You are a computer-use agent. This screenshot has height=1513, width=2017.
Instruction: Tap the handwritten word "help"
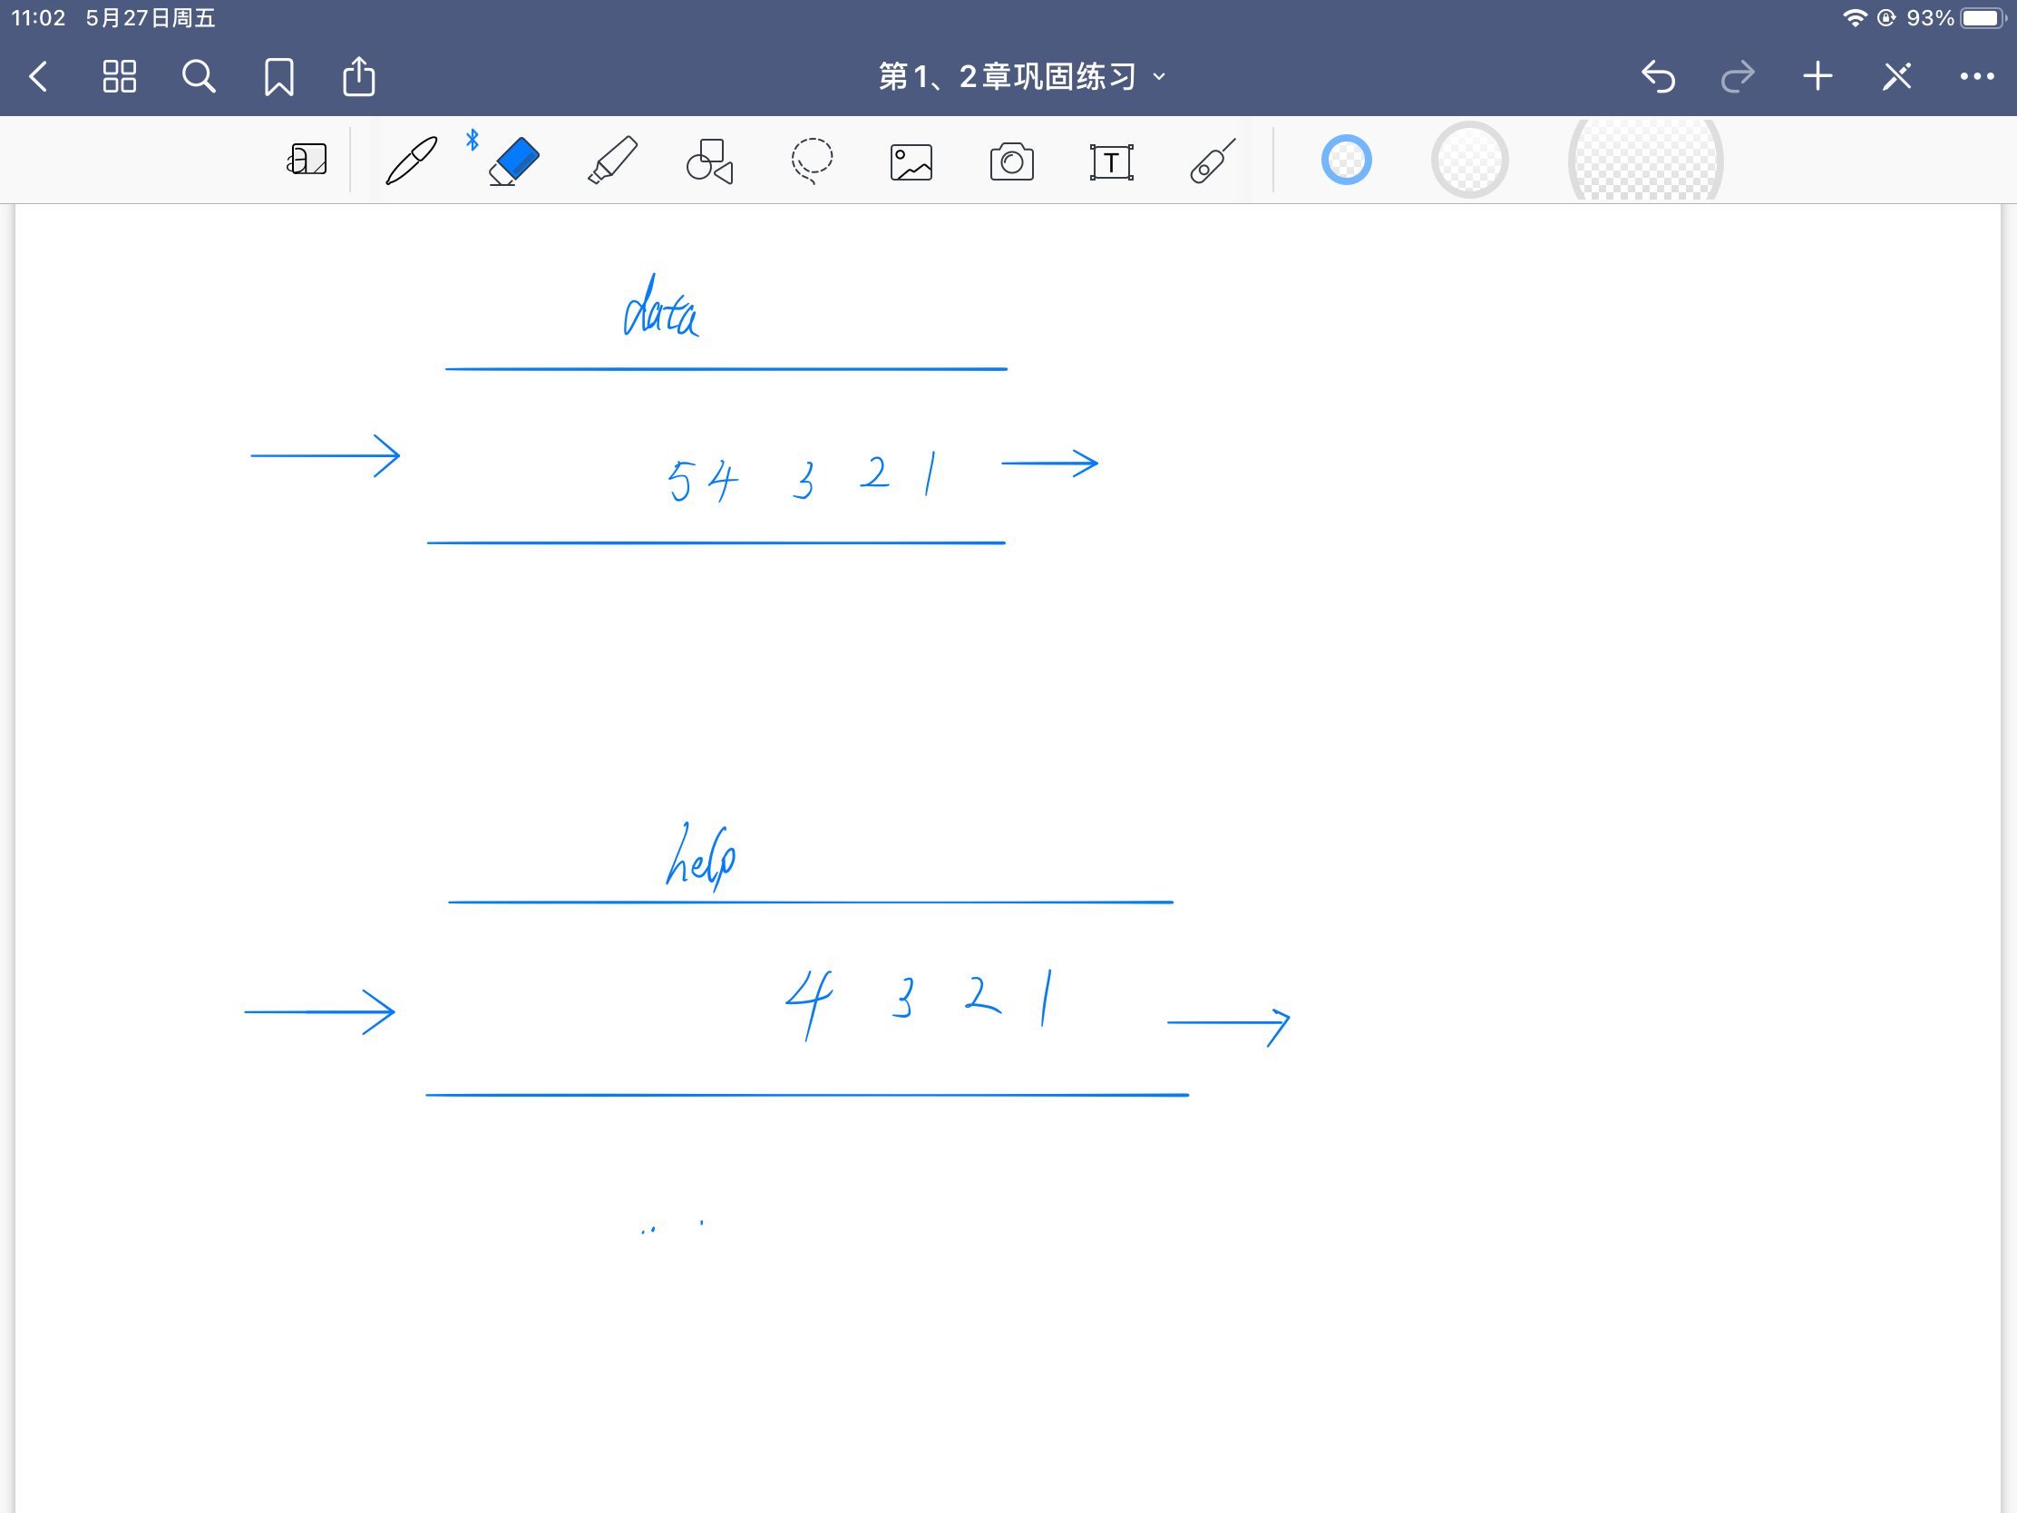click(x=700, y=855)
